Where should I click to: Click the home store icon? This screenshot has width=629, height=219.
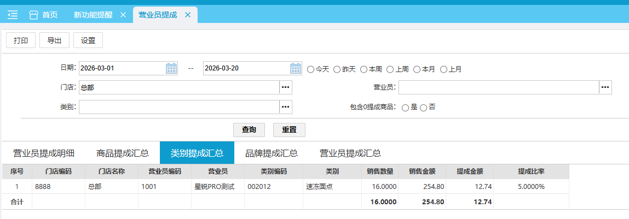pyautogui.click(x=34, y=15)
